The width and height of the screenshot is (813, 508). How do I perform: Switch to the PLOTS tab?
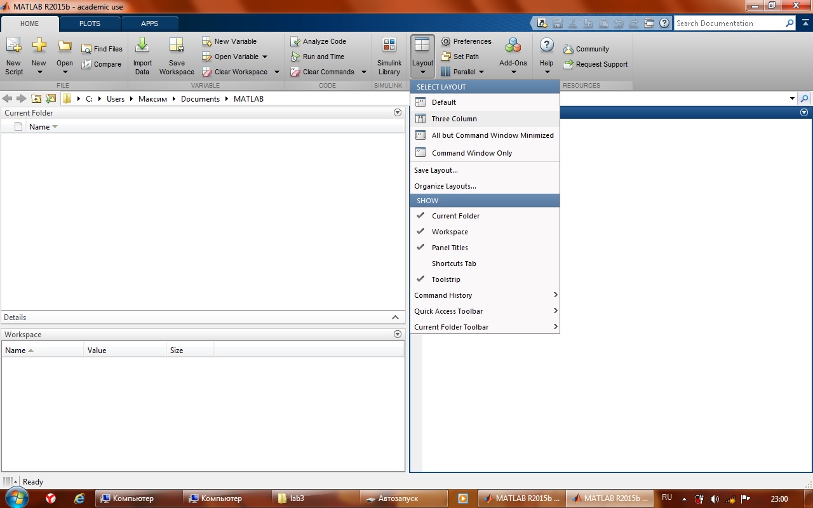coord(90,23)
